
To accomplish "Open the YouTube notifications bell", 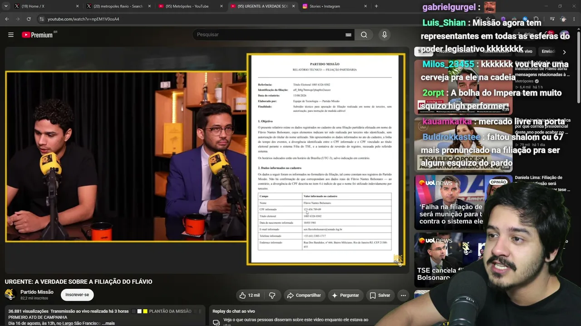I will click(x=548, y=34).
